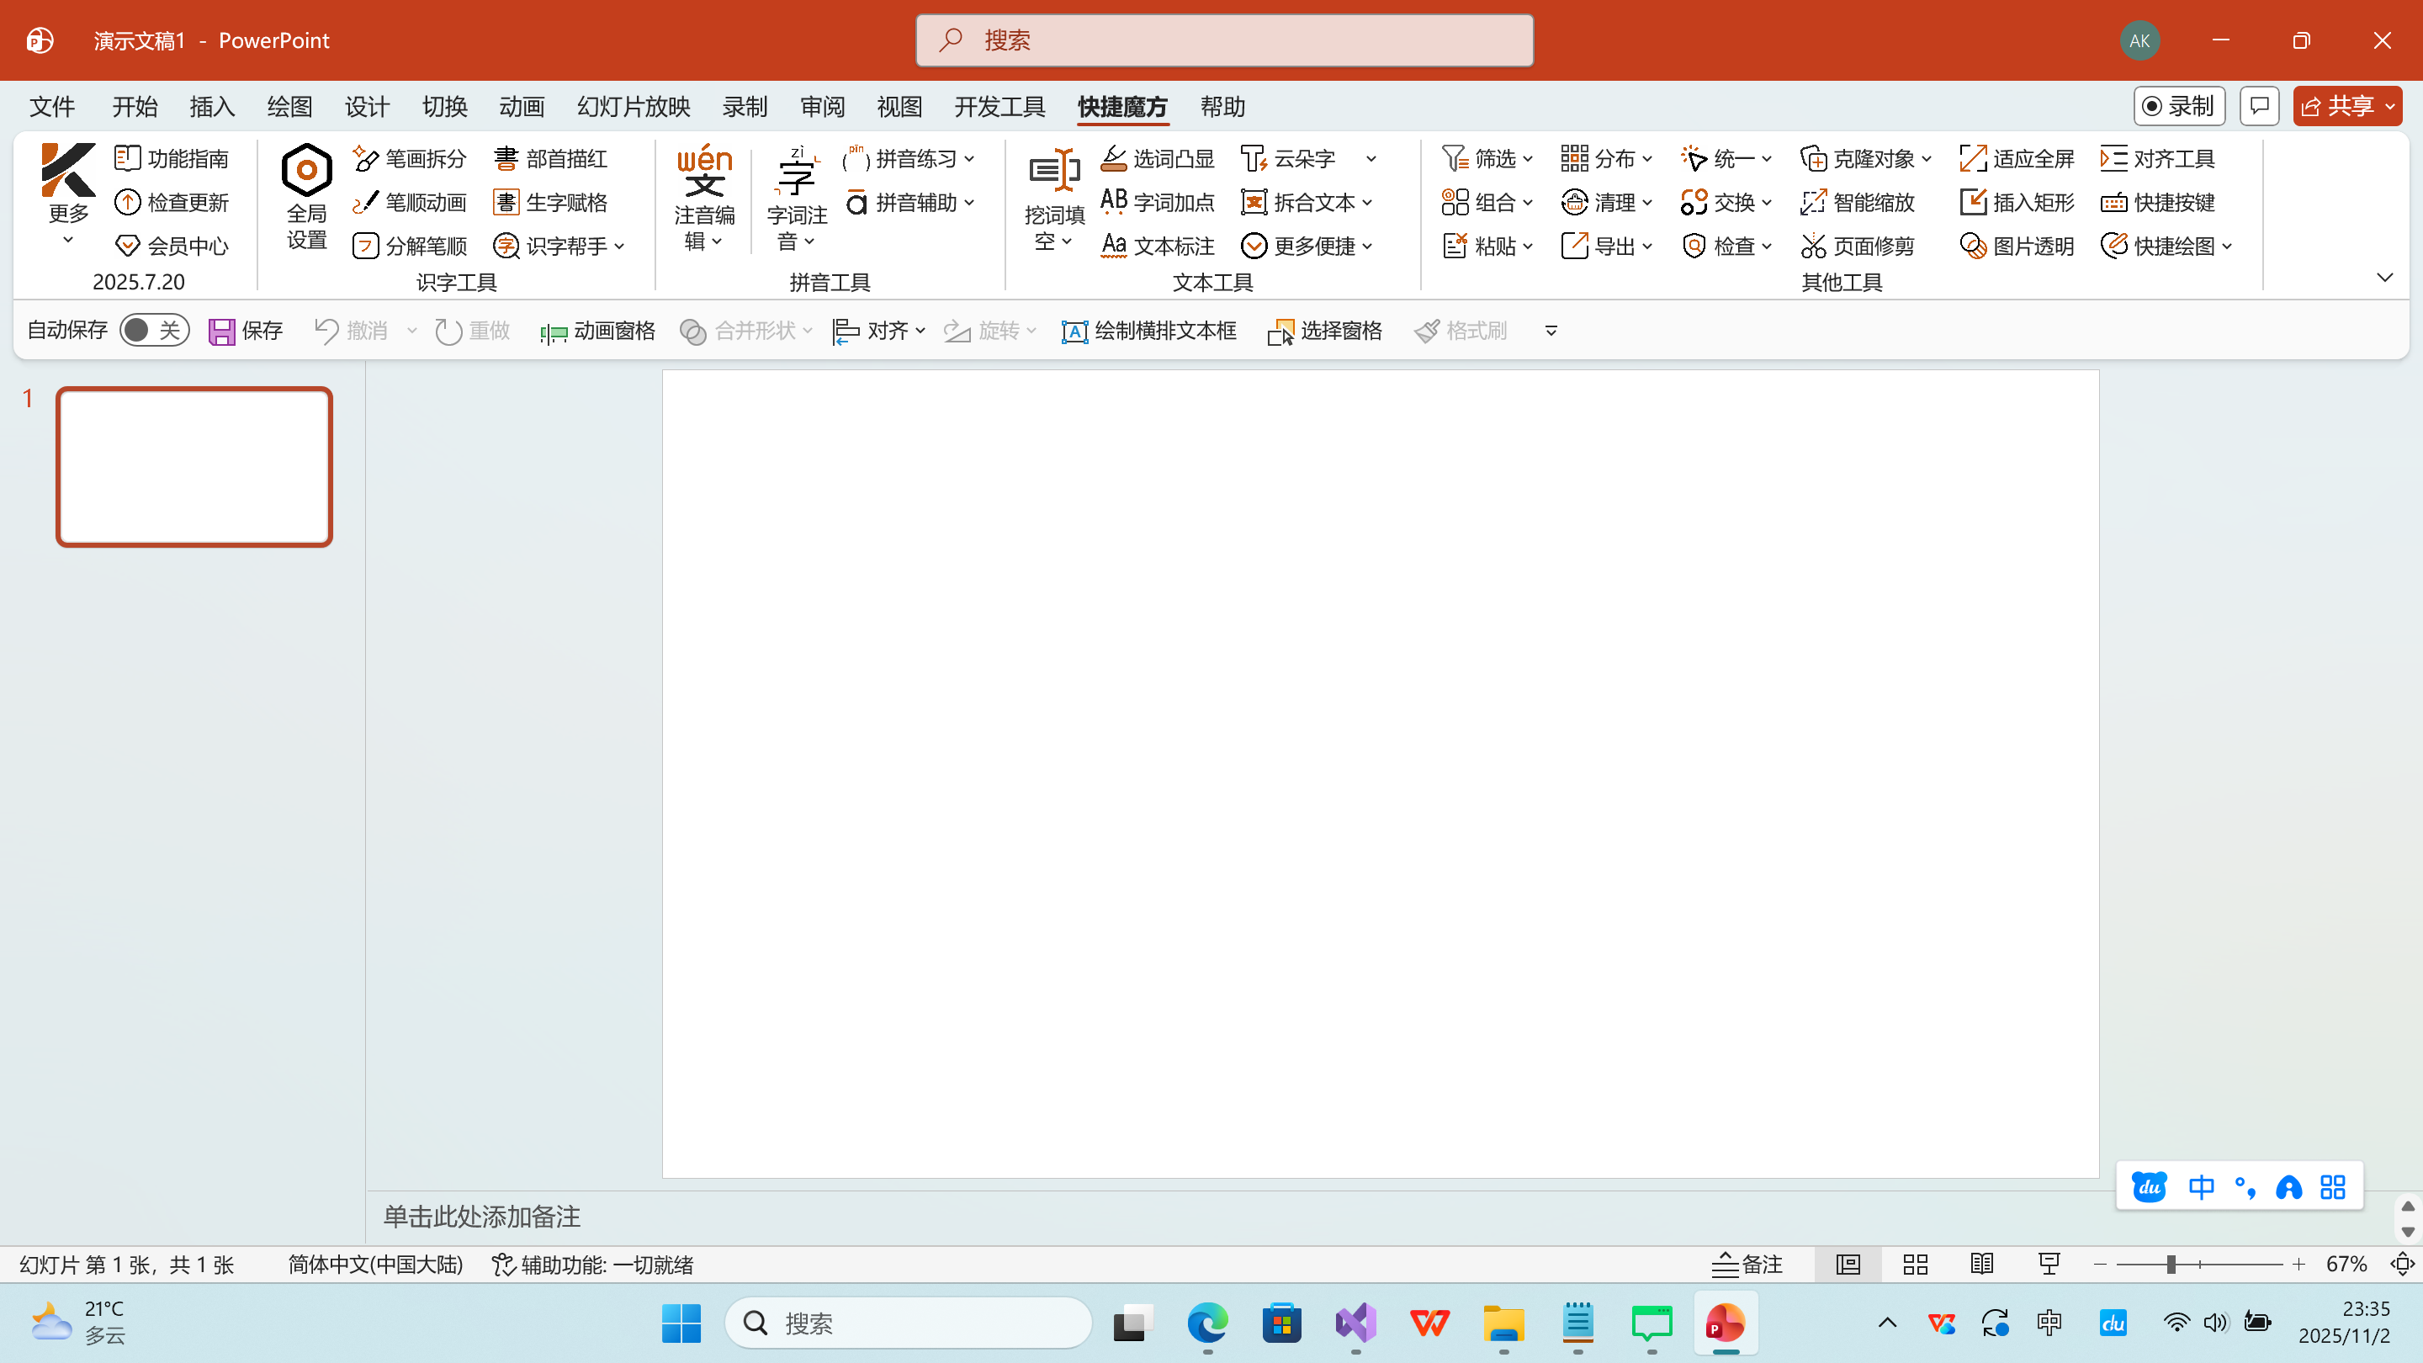Click the 保存 save button

(244, 329)
